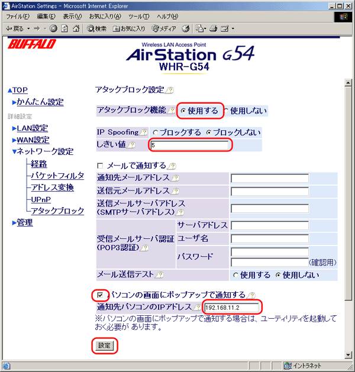The image size is (355, 372).
Task: Focus the POP3 ユーザ名 input field
Action: pyautogui.click(x=270, y=239)
